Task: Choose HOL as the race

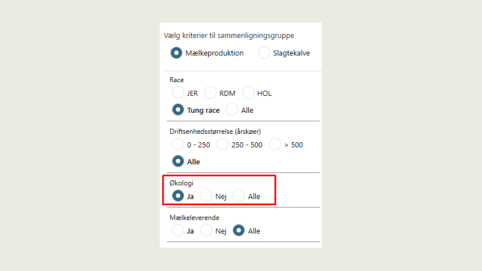Action: click(x=248, y=93)
